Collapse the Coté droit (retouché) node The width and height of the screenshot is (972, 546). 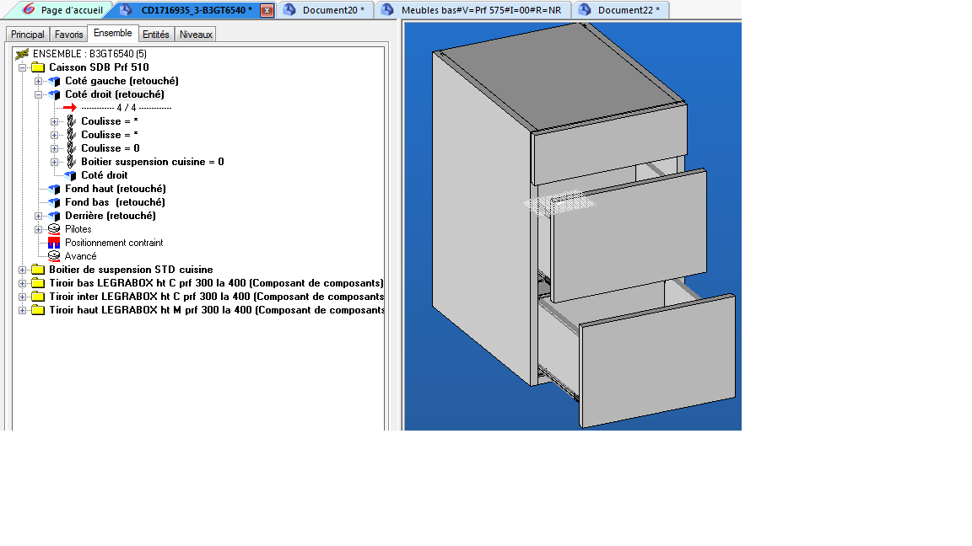point(39,94)
